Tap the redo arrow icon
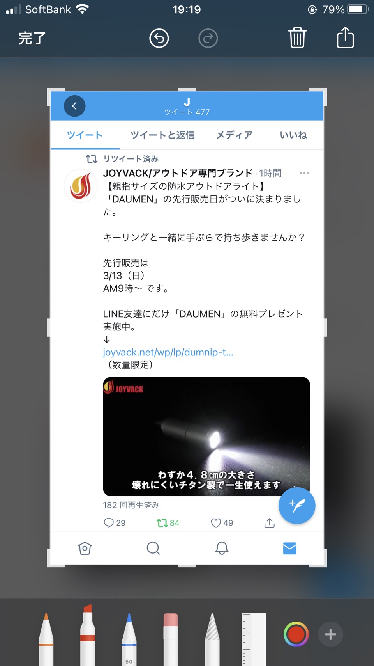Viewport: 374px width, 666px height. pyautogui.click(x=208, y=38)
